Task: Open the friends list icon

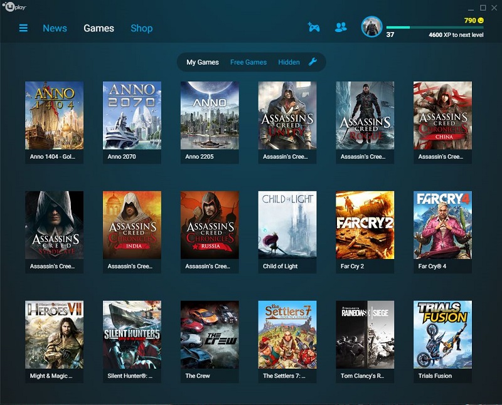Action: (341, 27)
